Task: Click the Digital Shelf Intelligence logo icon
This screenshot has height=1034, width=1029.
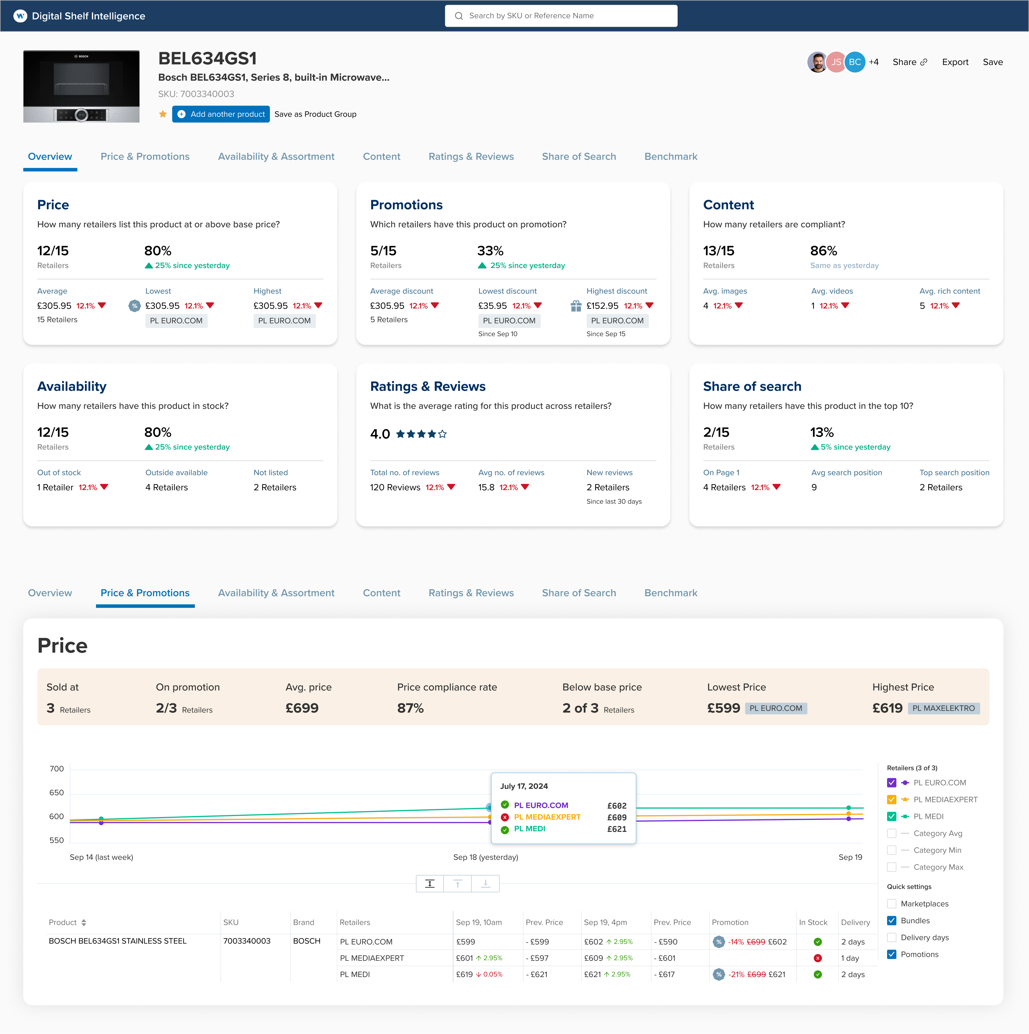Action: pos(20,16)
